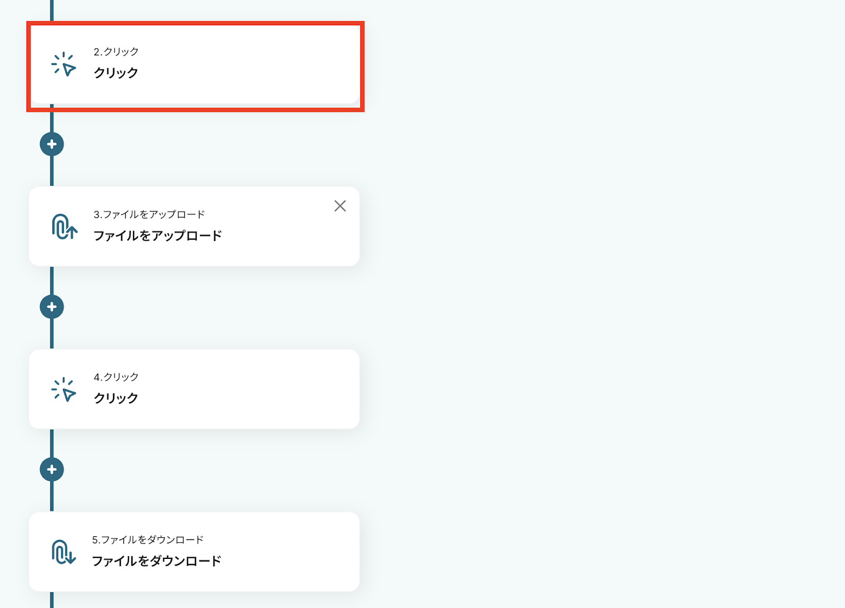
Task: Open the bold ファイルをダウンロード title
Action: click(156, 560)
